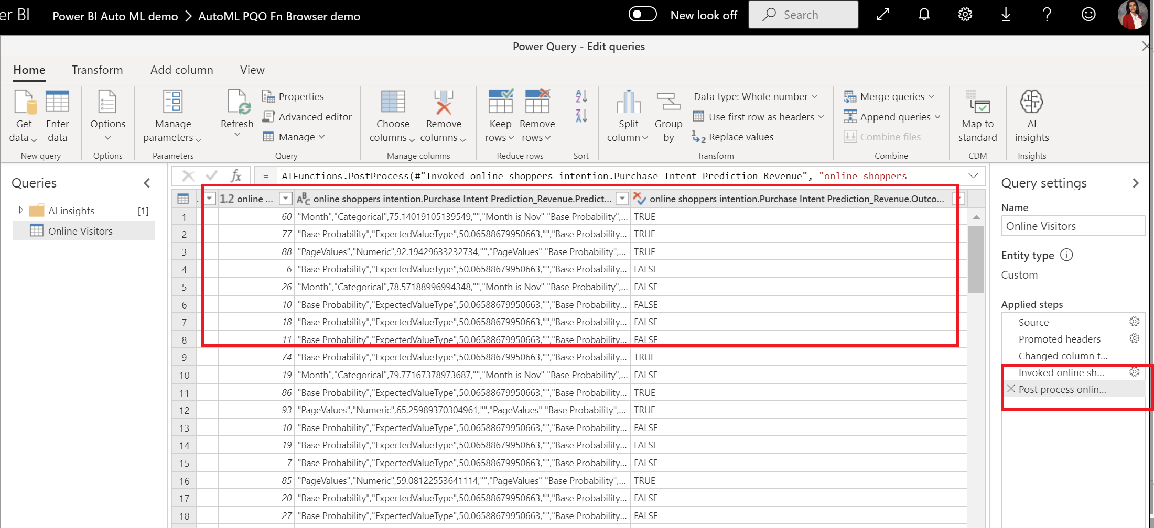Switch to the View tab

[252, 70]
